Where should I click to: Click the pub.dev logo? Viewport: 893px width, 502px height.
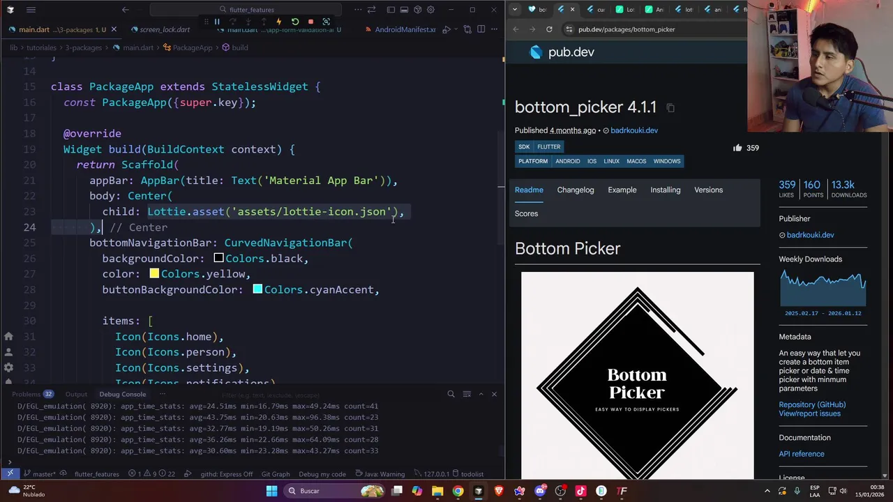[562, 52]
